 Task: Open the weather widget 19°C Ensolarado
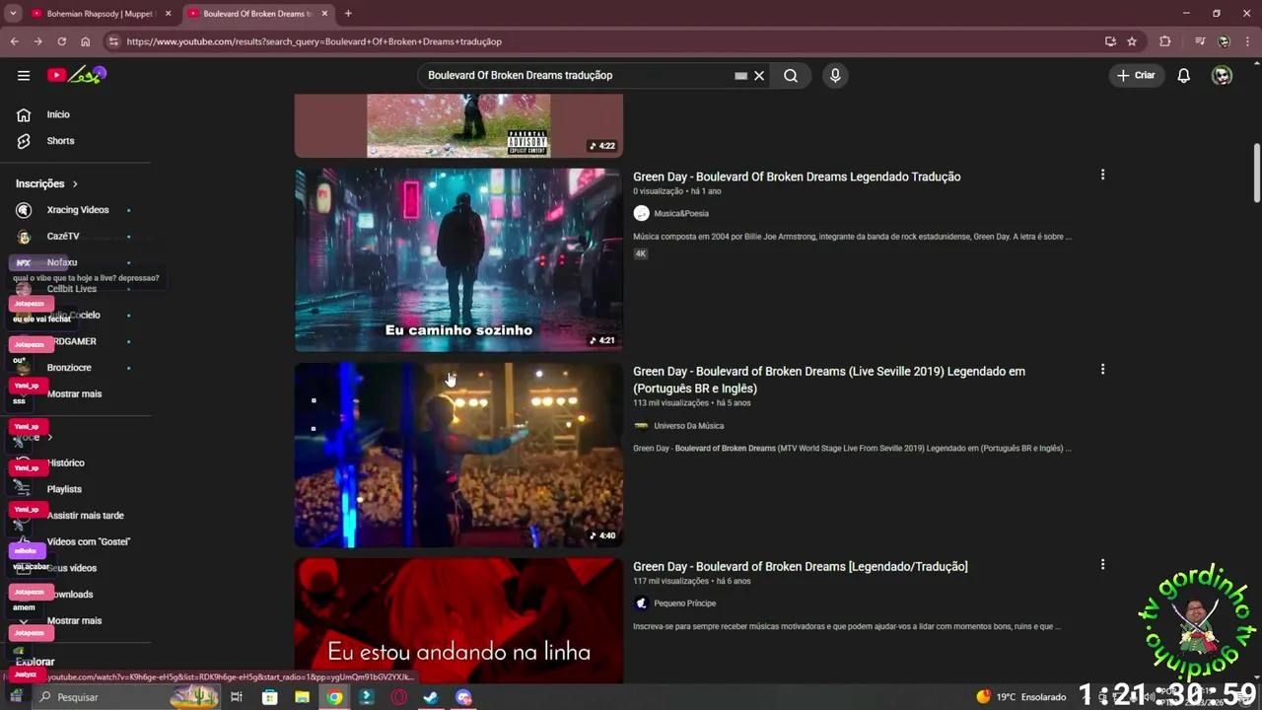[x=1021, y=697]
